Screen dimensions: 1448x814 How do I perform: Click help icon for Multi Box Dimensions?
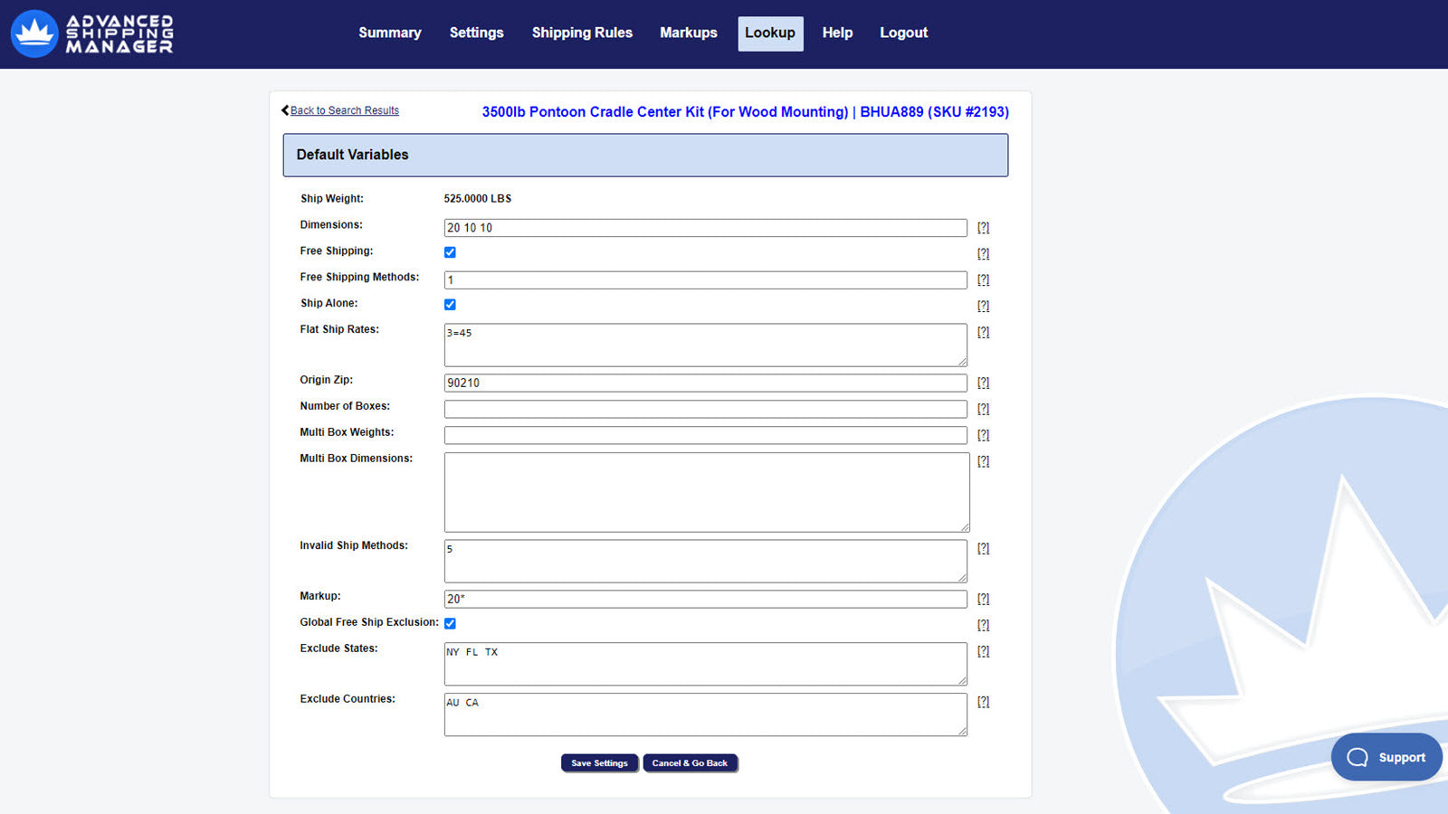983,461
